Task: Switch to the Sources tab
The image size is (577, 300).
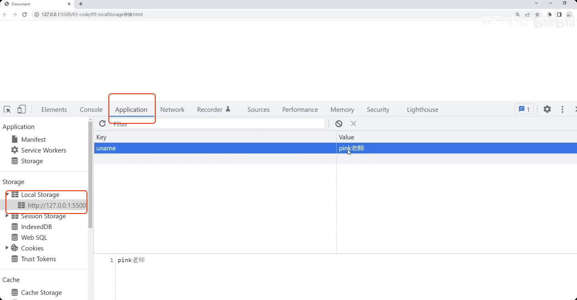Action: (x=258, y=110)
